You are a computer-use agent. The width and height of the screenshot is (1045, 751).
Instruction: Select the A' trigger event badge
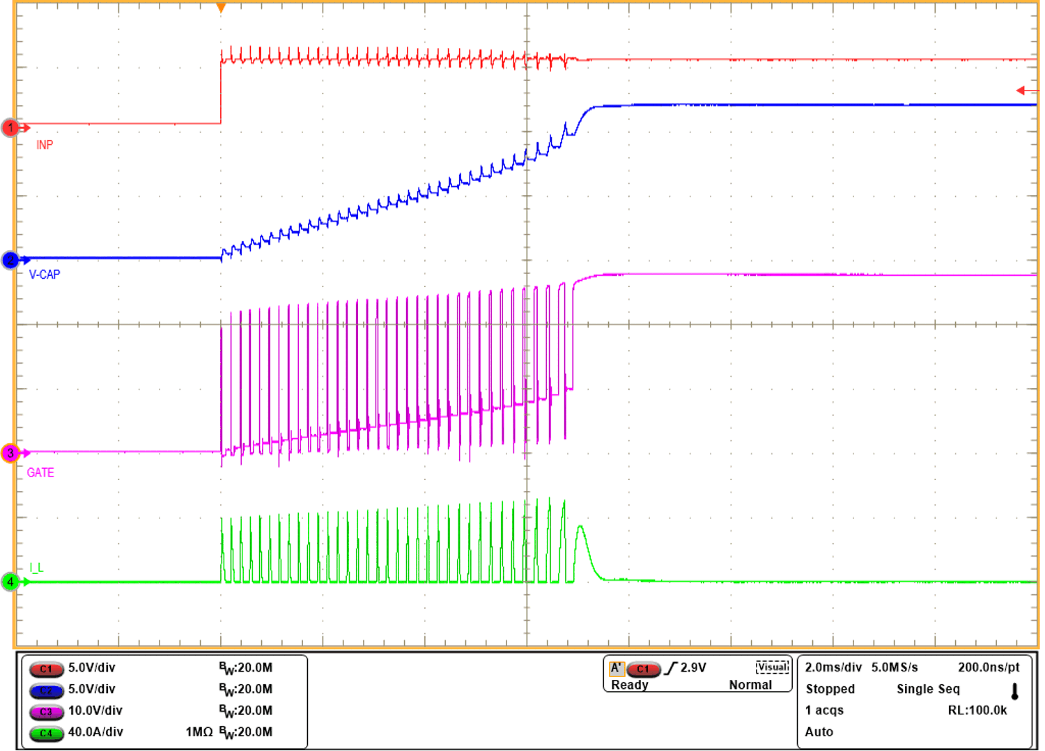pos(617,668)
